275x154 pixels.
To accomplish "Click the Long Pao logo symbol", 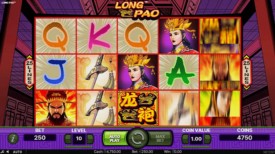I will click(138, 108).
